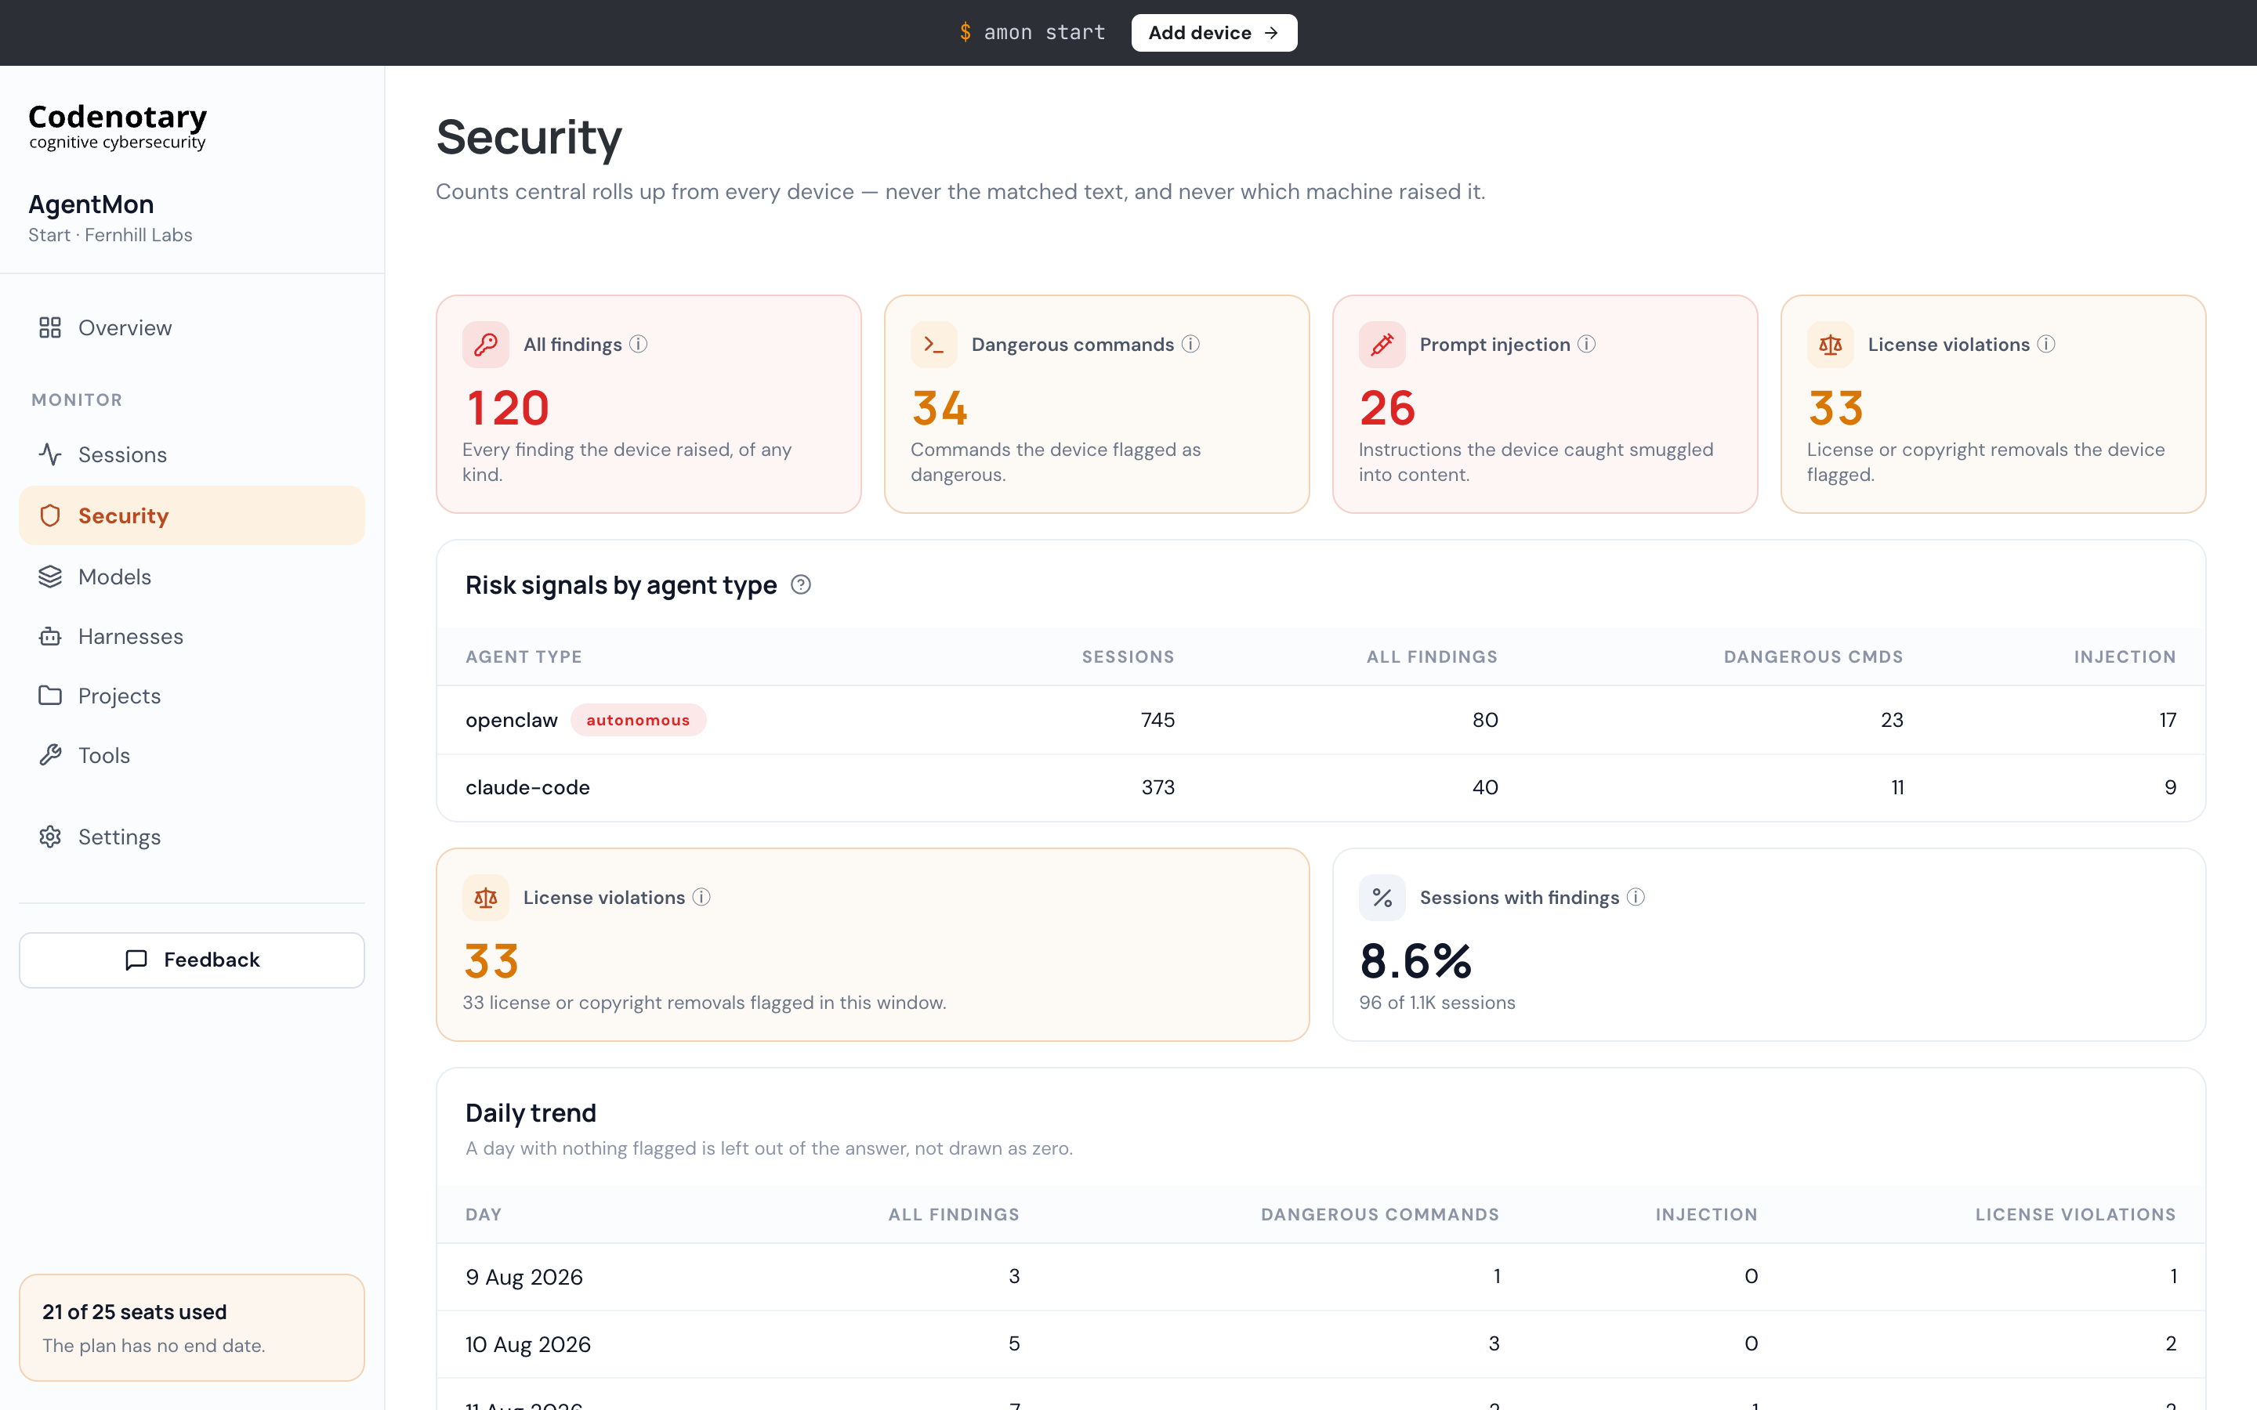Screen dimensions: 2257x1410
Task: Open Overview in the sidebar
Action: [192, 328]
